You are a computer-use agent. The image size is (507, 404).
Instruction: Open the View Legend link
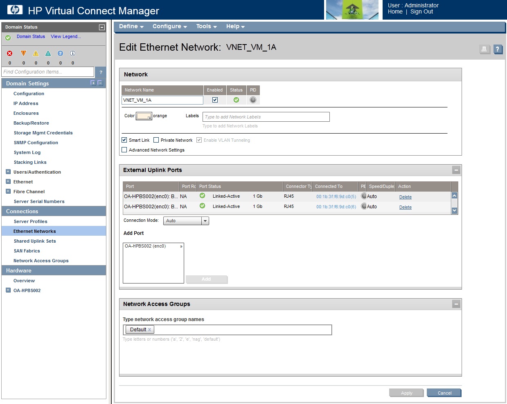66,36
